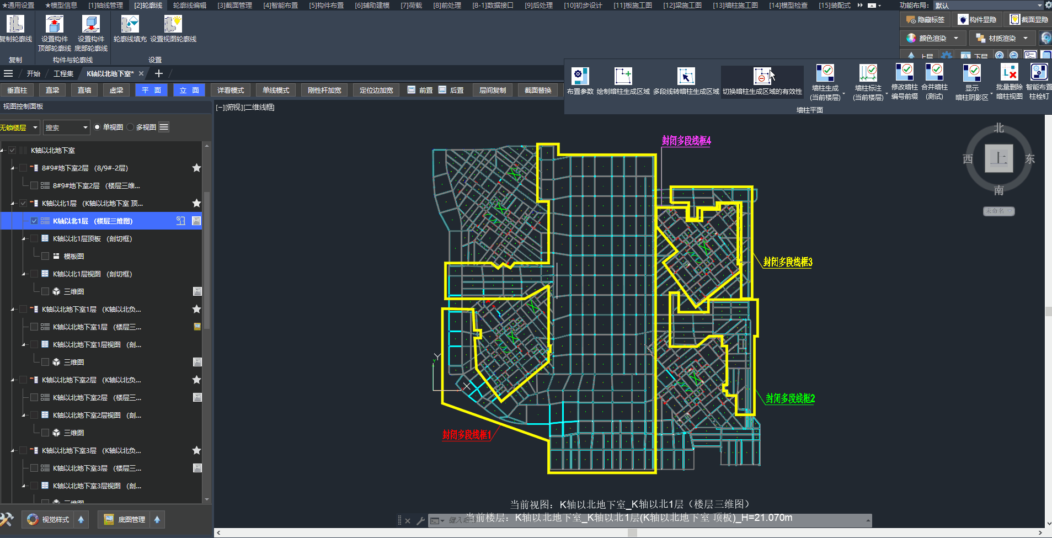The image size is (1052, 538).
Task: Click the 复制轮廓线 copy outline icon
Action: coord(15,24)
